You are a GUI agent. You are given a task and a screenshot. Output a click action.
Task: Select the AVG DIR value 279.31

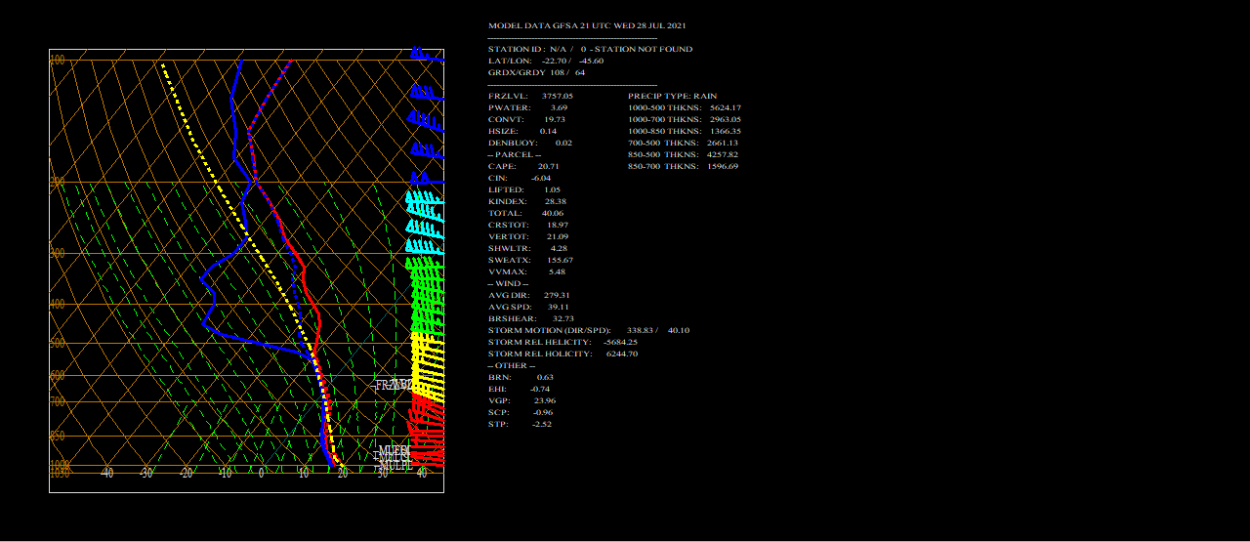(x=557, y=295)
